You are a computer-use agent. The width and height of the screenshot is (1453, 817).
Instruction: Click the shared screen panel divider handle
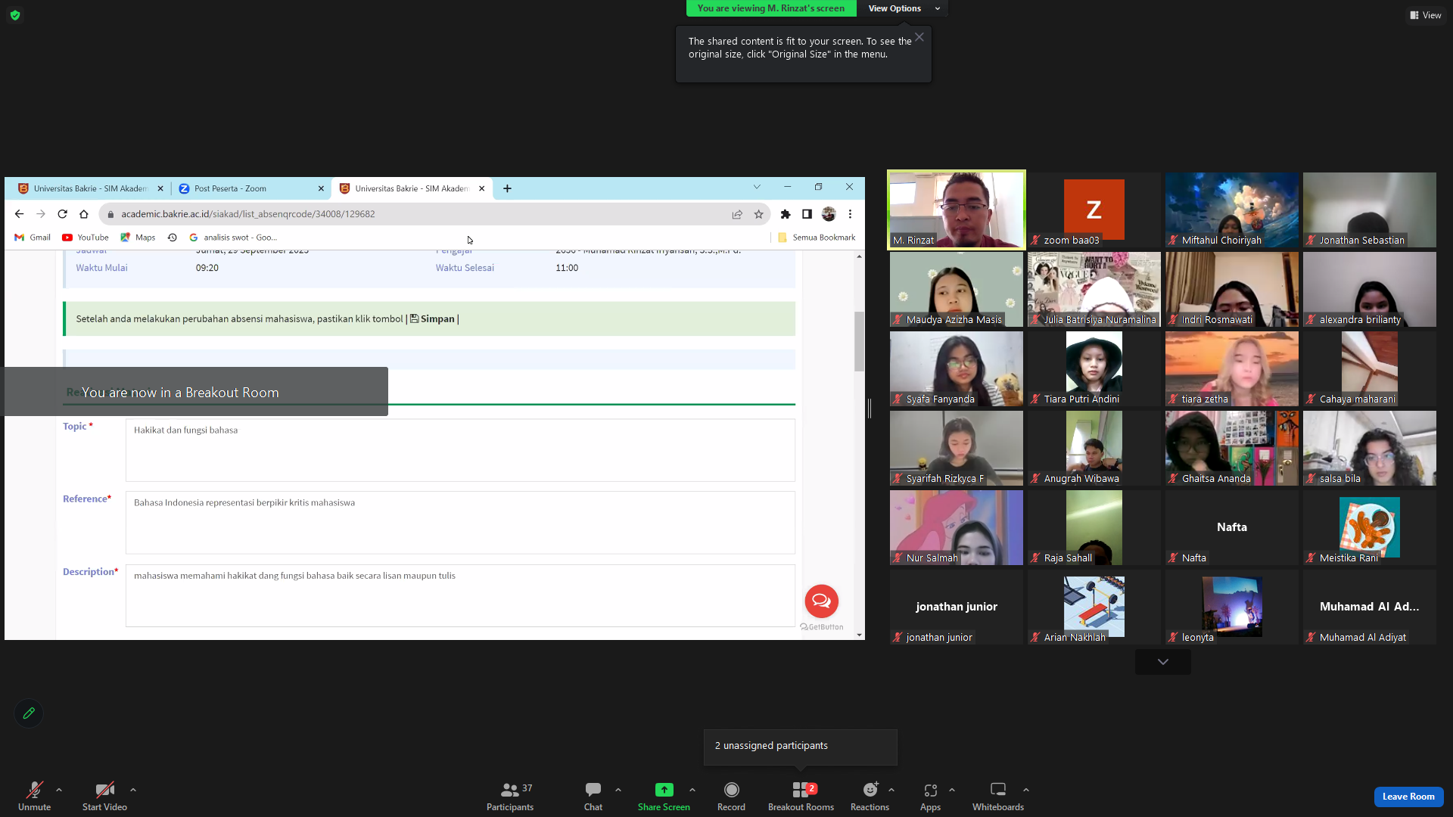point(870,408)
